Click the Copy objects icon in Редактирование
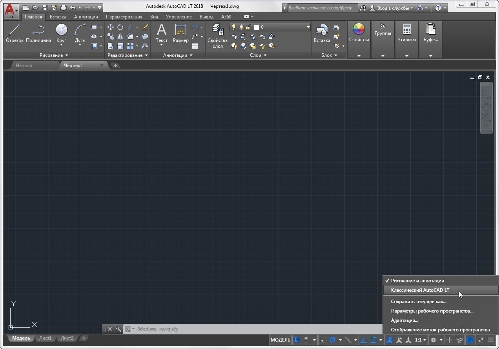Image resolution: width=499 pixels, height=349 pixels. (111, 36)
